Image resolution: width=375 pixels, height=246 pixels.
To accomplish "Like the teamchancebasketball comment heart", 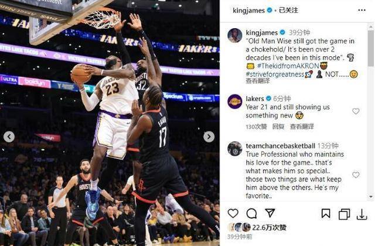I will (356, 174).
